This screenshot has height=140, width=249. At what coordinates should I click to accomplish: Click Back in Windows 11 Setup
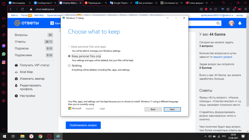[x=153, y=110]
